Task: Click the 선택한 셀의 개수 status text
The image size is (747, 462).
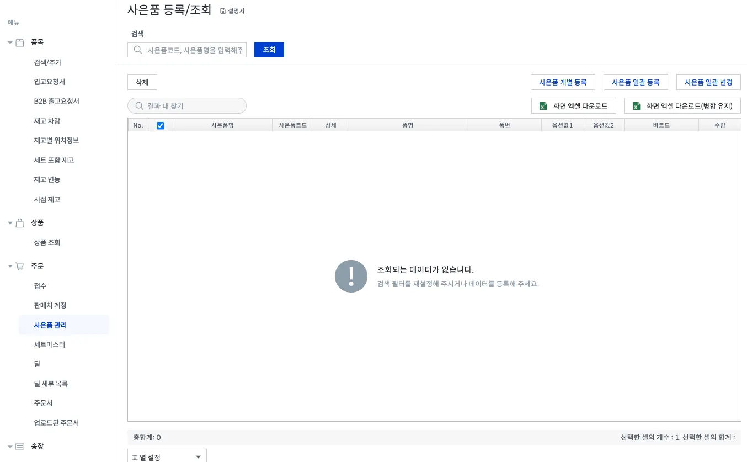Action: click(x=678, y=438)
